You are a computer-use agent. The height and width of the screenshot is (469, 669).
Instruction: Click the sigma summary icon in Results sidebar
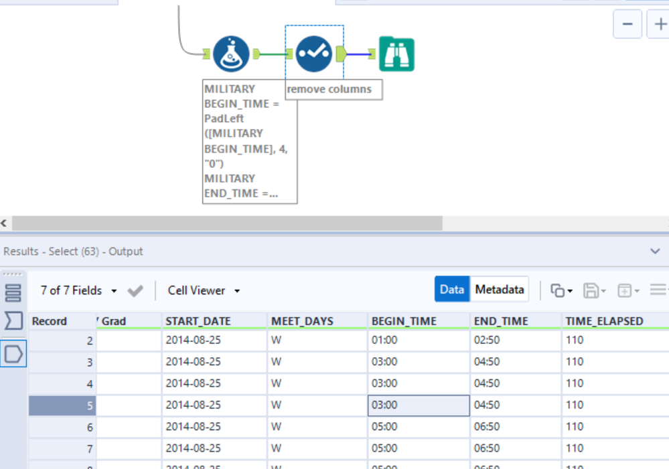click(x=13, y=321)
